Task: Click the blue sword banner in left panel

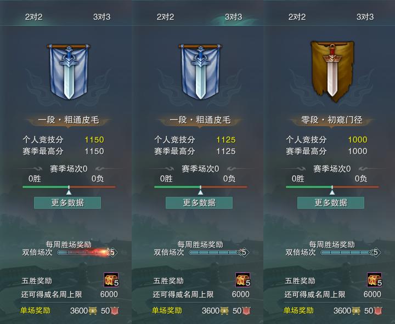Action: (69, 72)
